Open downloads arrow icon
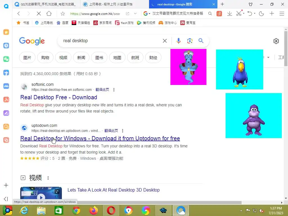This screenshot has height=216, width=288. tap(229, 13)
